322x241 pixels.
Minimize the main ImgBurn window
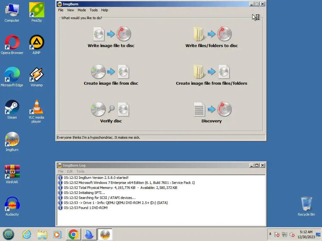pyautogui.click(x=252, y=4)
